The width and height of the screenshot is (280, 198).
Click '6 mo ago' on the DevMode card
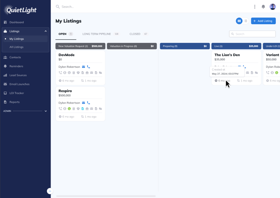68,81
